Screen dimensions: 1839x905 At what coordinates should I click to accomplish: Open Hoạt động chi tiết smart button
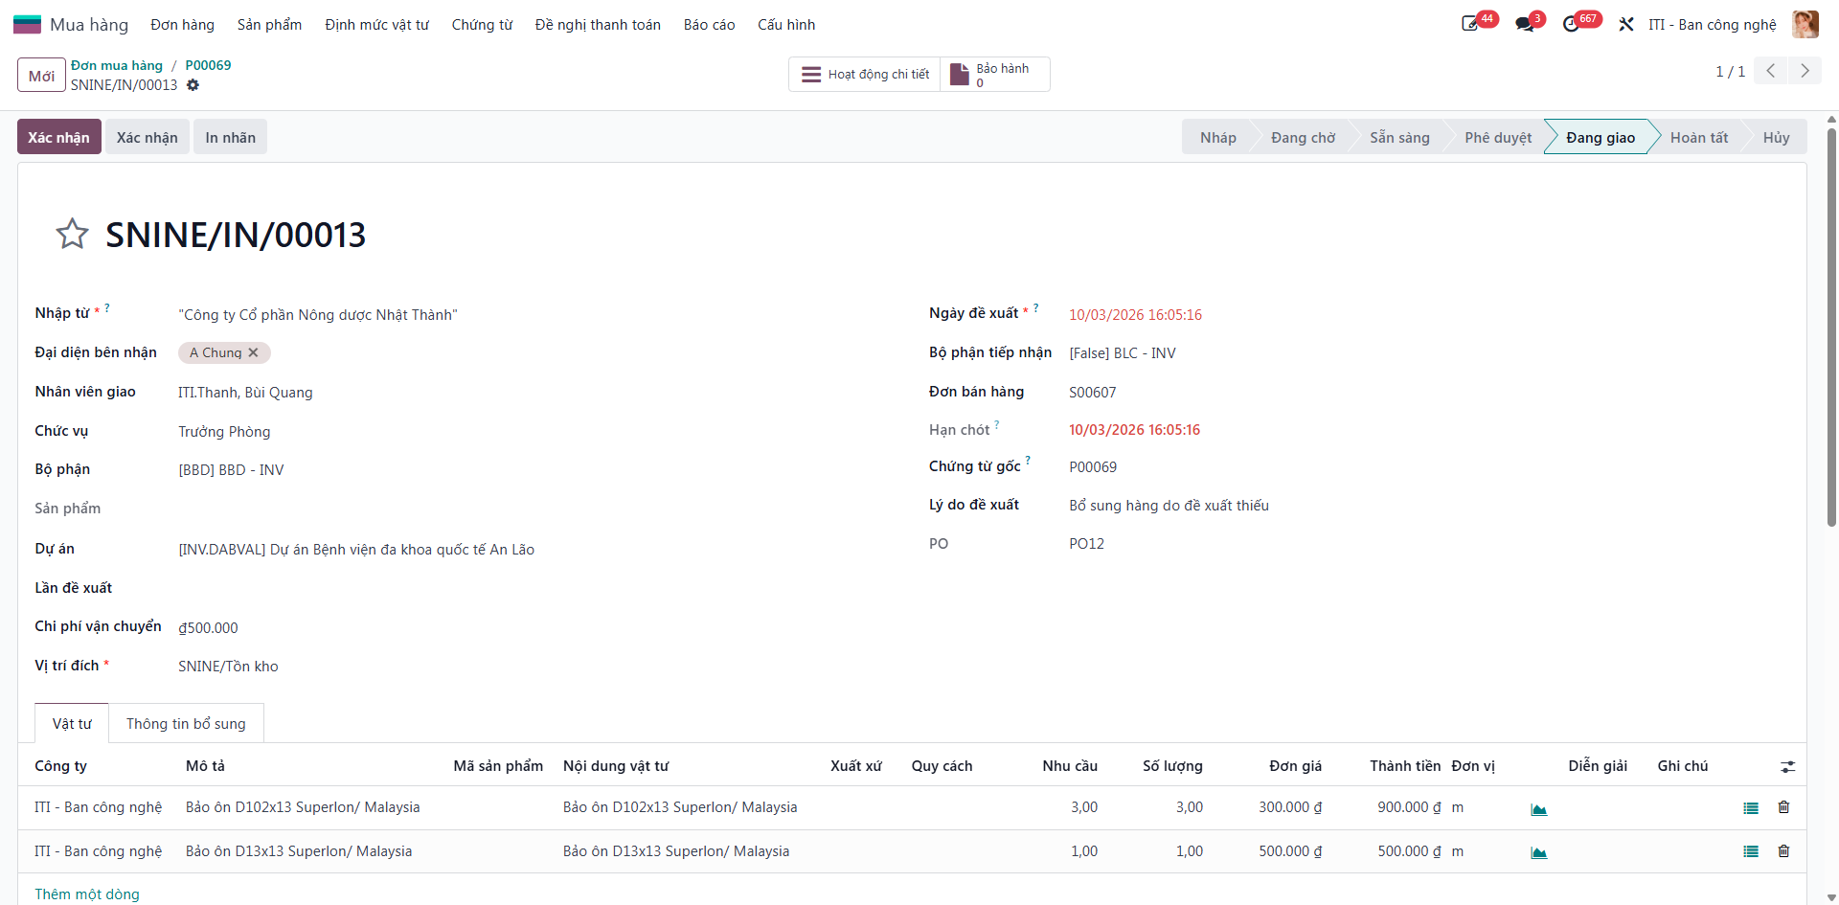click(x=865, y=74)
